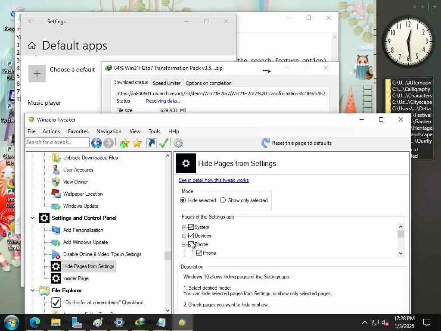The width and height of the screenshot is (441, 331).
Task: Open Navigation menu
Action: [109, 131]
